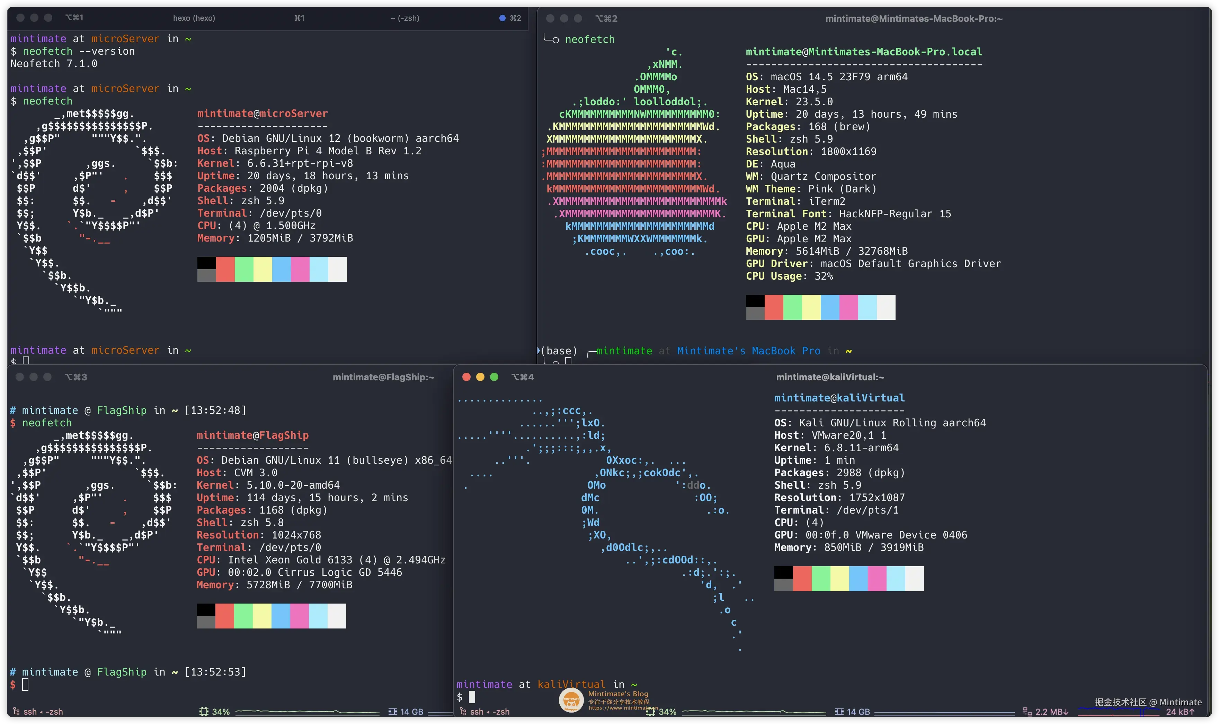This screenshot has height=724, width=1219.
Task: Focus the mintimate@FlagShip window title bar
Action: coord(383,377)
